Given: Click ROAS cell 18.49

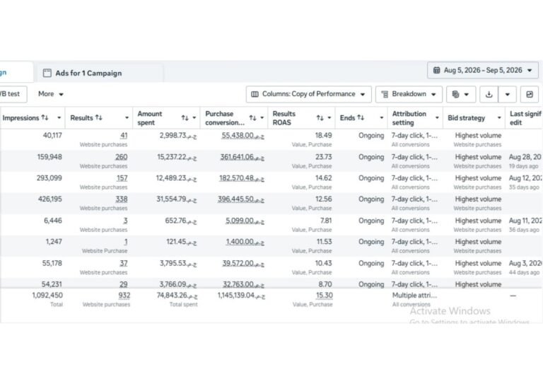Looking at the screenshot, I should 323,136.
